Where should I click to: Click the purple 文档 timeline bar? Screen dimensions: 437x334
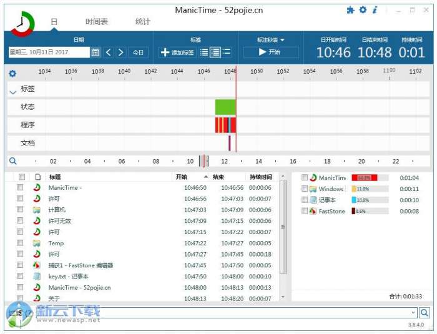coord(230,143)
